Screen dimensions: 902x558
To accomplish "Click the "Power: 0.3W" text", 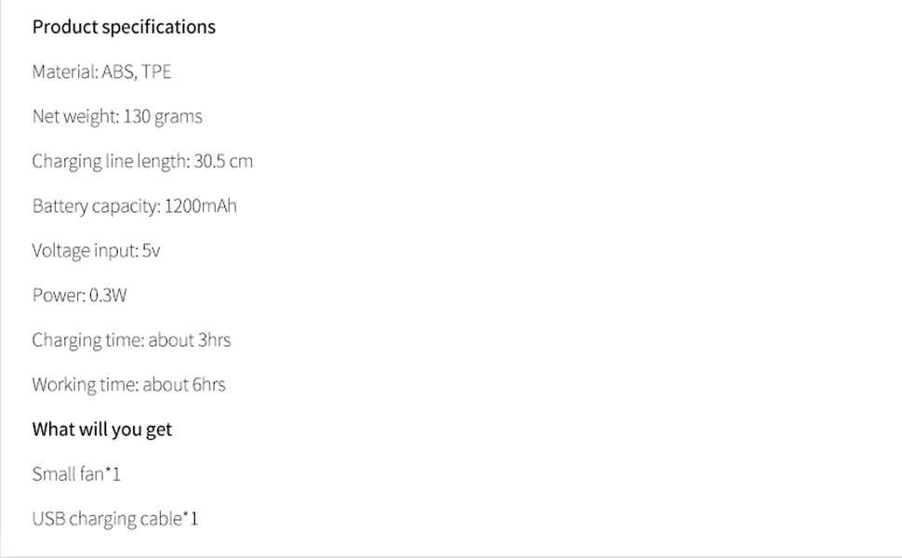I will click(x=79, y=295).
